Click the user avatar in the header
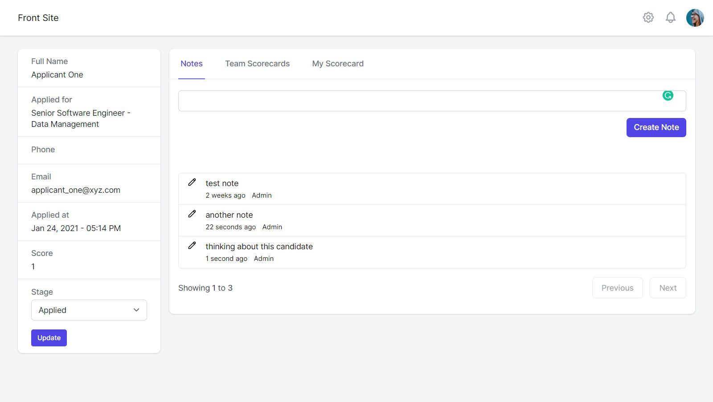This screenshot has width=713, height=402. (x=695, y=17)
